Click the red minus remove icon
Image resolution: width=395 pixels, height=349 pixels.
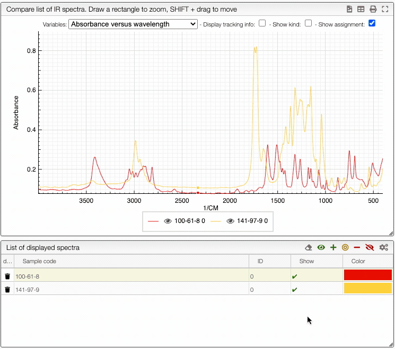(357, 248)
